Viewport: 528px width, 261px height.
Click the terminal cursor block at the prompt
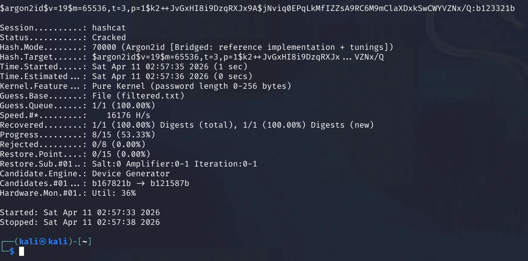[x=22, y=251]
